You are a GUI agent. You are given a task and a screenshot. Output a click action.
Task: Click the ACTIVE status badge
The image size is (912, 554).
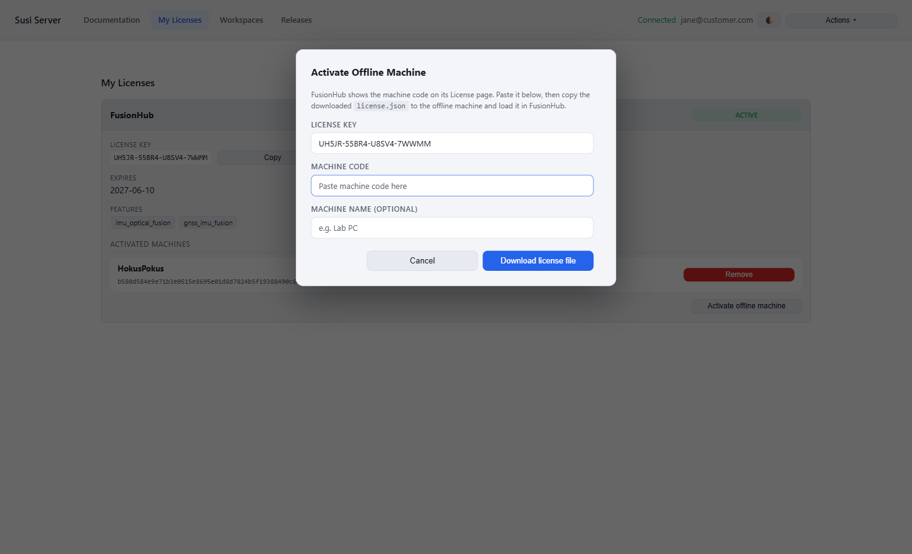(746, 115)
